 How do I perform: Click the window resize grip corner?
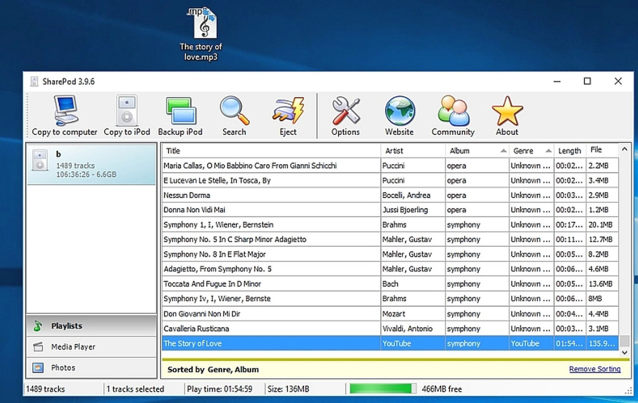click(x=628, y=390)
